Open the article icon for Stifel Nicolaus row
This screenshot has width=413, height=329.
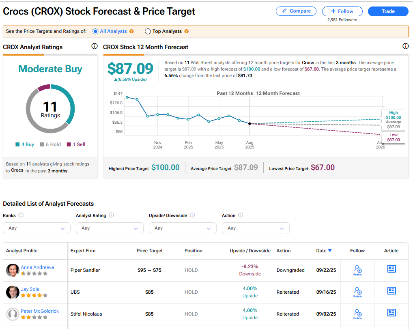pyautogui.click(x=391, y=312)
